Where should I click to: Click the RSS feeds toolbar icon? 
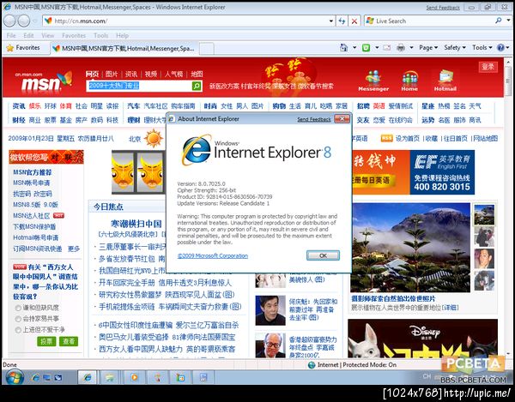tap(366, 48)
